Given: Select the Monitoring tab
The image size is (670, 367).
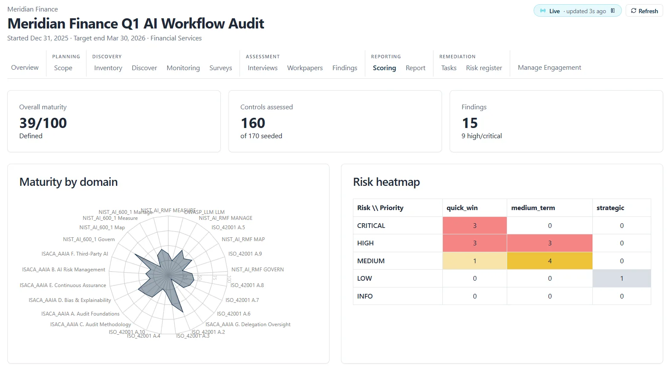Looking at the screenshot, I should 183,68.
